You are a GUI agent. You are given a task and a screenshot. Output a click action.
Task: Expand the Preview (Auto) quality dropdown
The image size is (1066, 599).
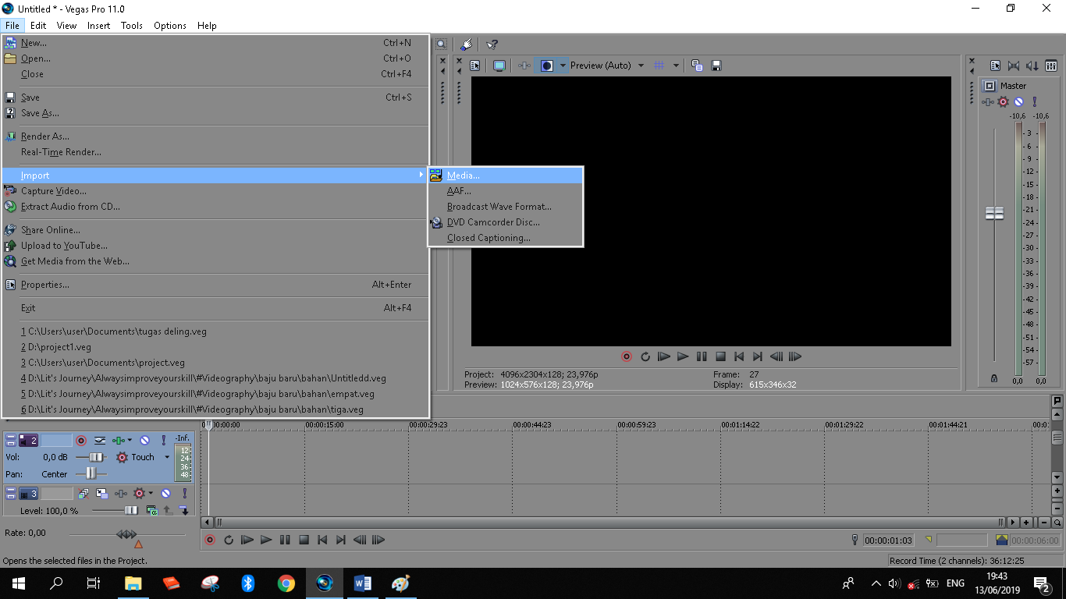641,66
